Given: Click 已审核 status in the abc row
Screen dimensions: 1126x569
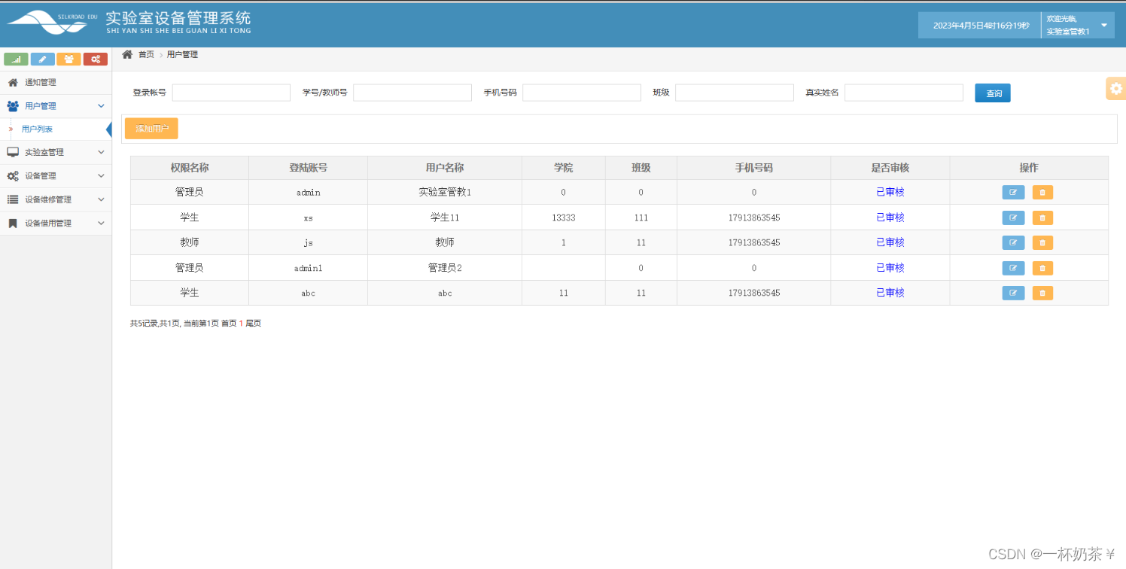Looking at the screenshot, I should [x=890, y=293].
